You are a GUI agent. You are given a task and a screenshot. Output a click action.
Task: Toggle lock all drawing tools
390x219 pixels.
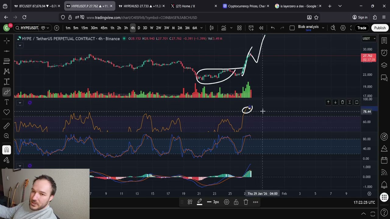[x=7, y=160]
